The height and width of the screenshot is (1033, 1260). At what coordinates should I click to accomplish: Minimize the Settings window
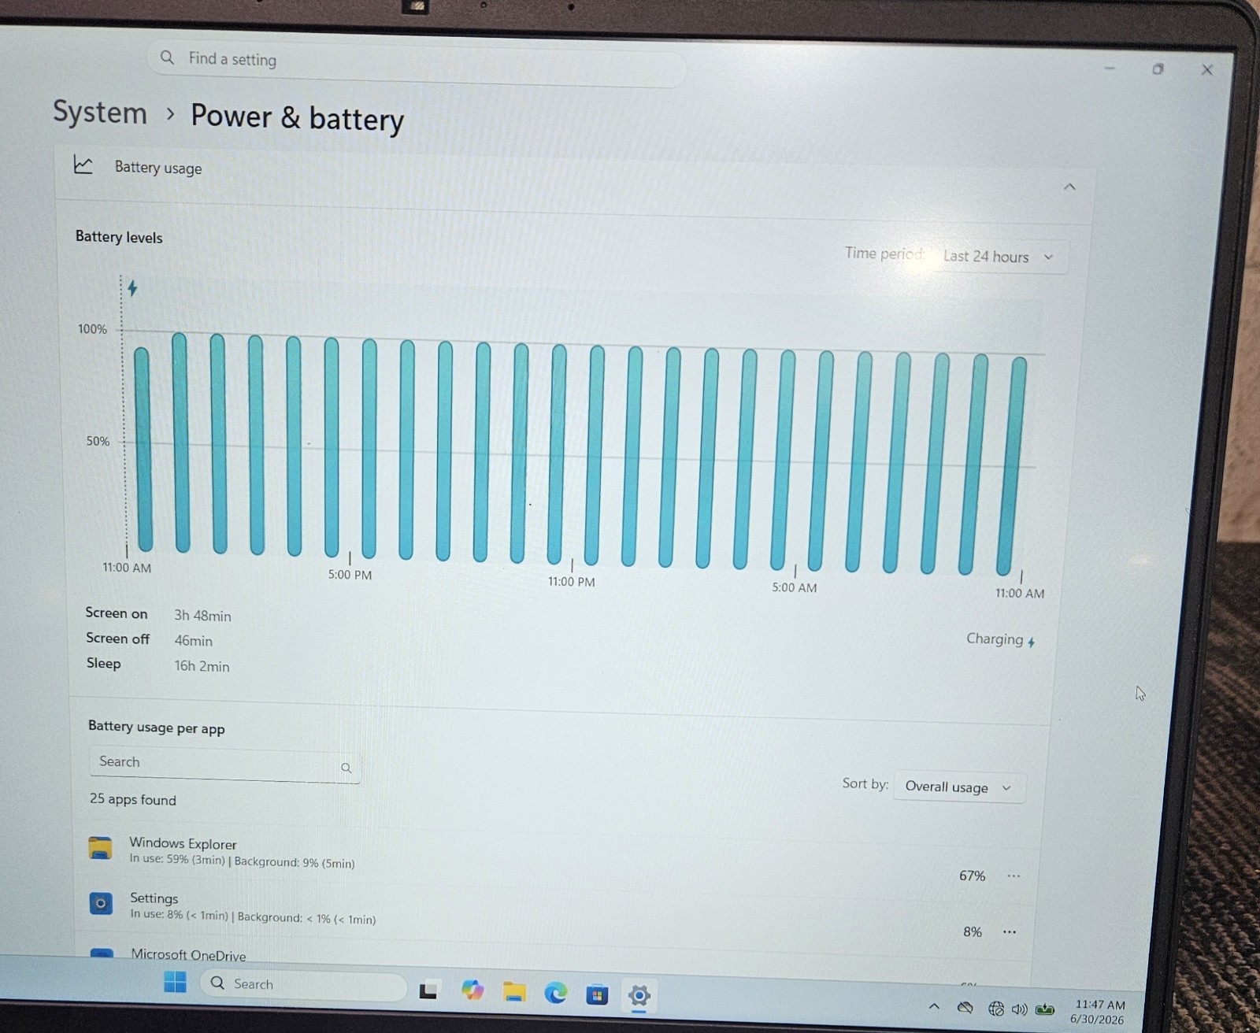pyautogui.click(x=1110, y=68)
